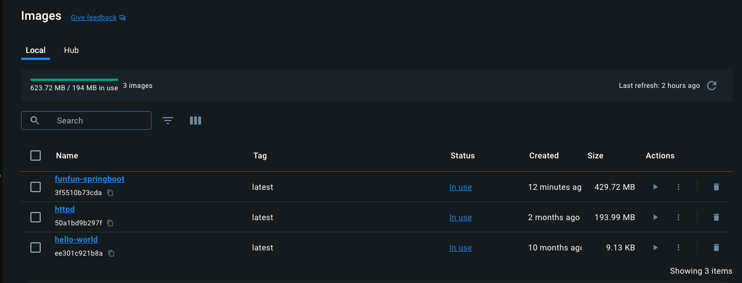Open the filter options icon
This screenshot has height=283, width=742.
[x=168, y=121]
